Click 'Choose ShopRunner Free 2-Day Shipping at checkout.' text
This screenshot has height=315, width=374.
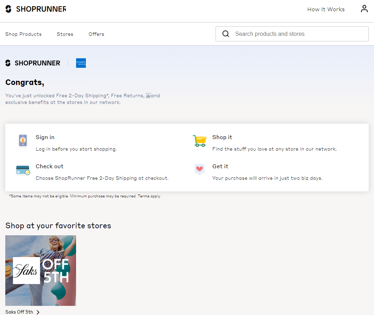coord(102,178)
